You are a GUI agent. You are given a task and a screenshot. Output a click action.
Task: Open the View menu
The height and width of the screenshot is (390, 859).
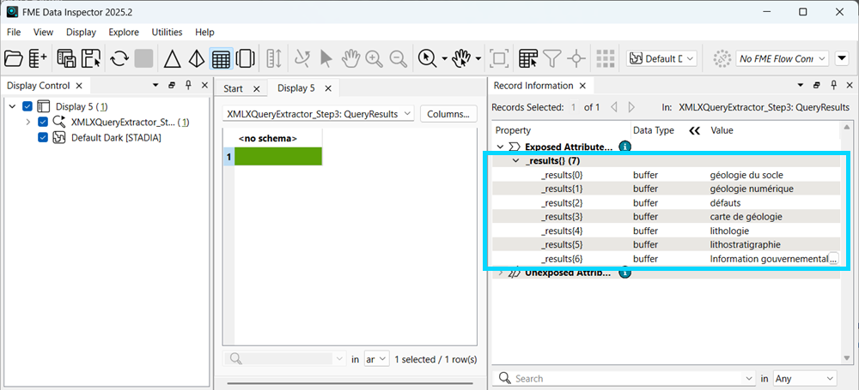(43, 33)
